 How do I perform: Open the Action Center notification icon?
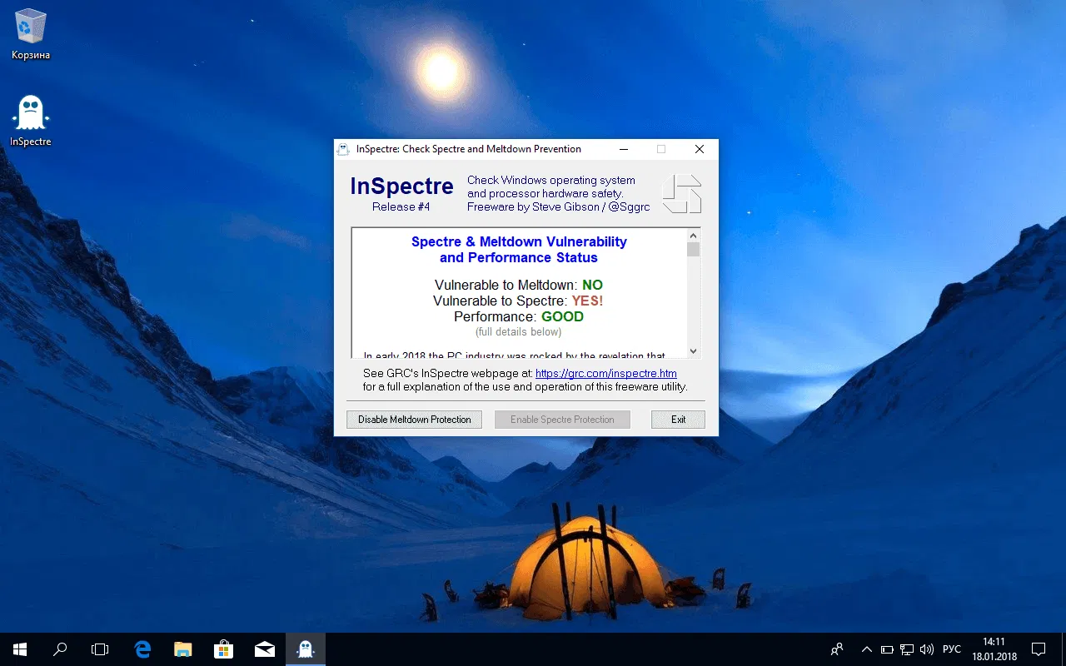click(1039, 649)
